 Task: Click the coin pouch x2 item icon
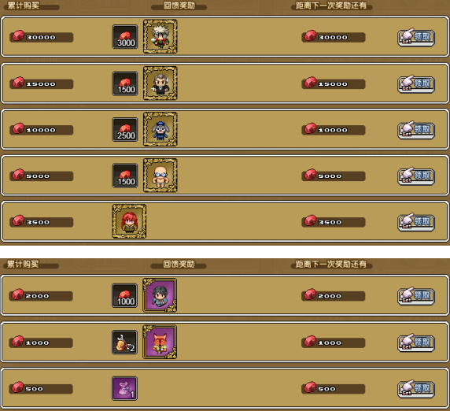(124, 342)
